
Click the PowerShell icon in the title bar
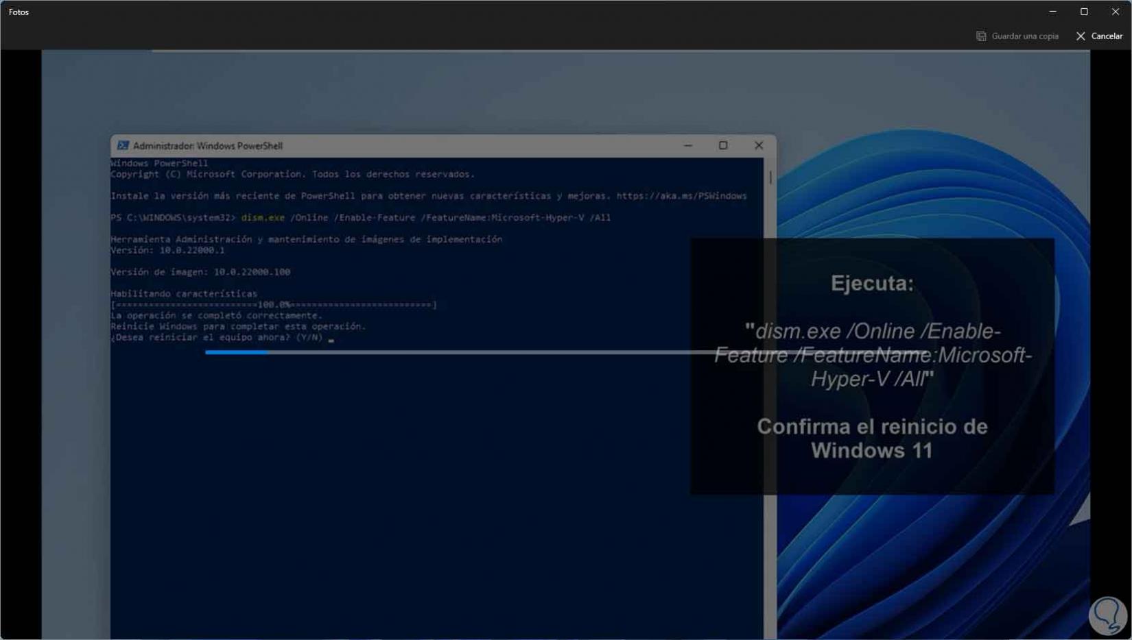123,145
